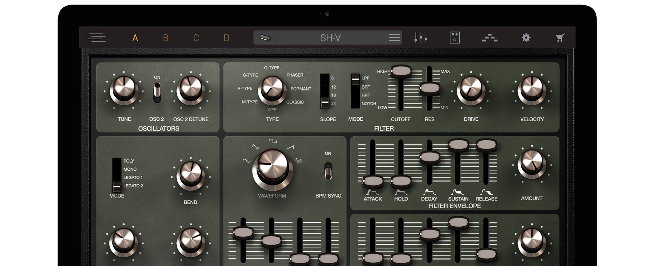Set filter type to OFF label
Viewport: 650px width, 266px height.
click(x=272, y=110)
